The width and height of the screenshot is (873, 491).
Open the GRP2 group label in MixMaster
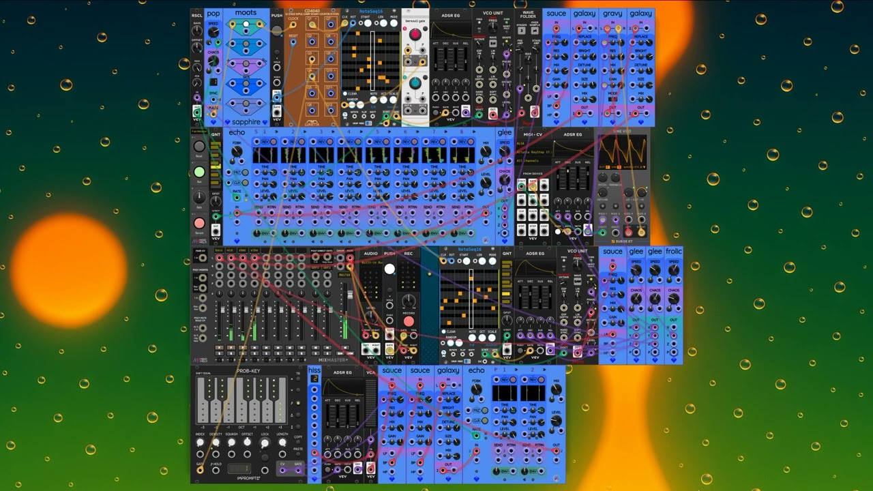click(328, 267)
